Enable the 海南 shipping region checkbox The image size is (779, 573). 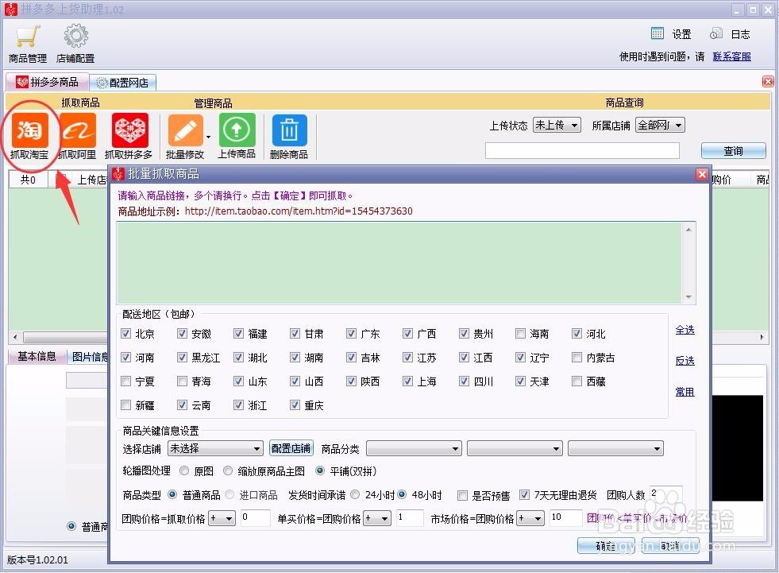click(520, 334)
